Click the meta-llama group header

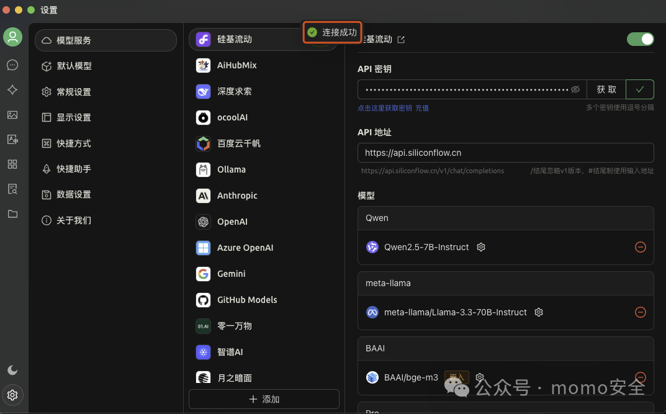505,283
